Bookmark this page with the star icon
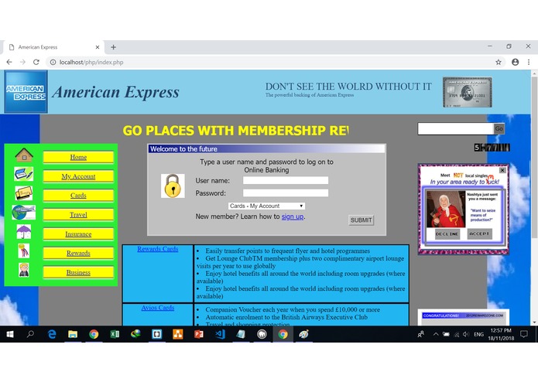This screenshot has height=382, width=538. [499, 62]
